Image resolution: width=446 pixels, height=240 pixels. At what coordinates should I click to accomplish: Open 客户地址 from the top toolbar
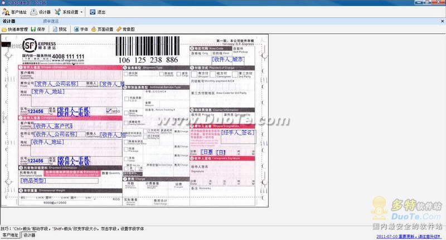tap(14, 12)
